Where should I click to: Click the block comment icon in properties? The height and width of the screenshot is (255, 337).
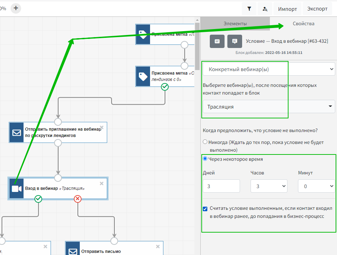234,41
